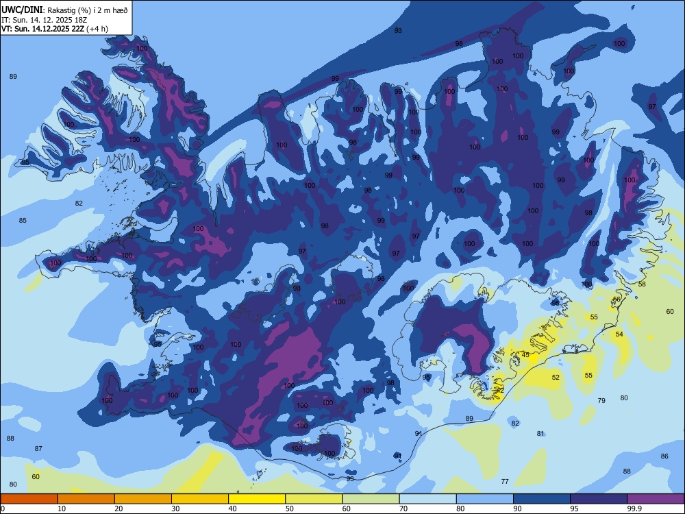This screenshot has height=514, width=685.
Task: Click the orange 10–20 legend swatch
Action: 86,499
